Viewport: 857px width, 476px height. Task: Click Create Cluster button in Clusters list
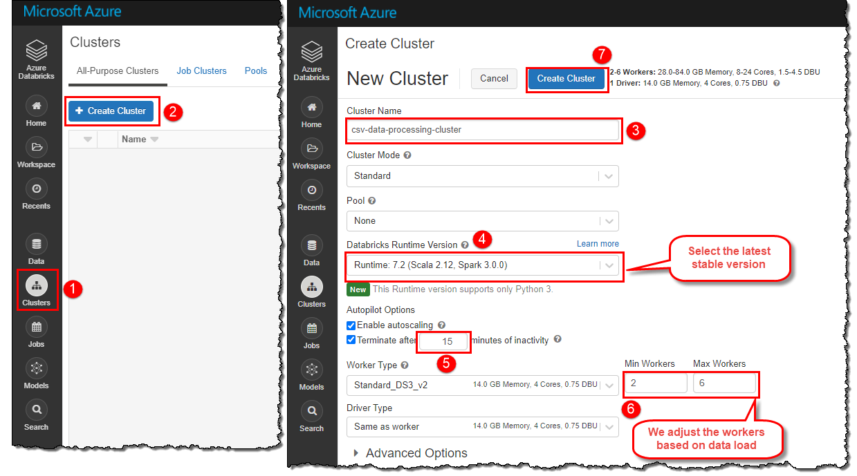coord(111,111)
